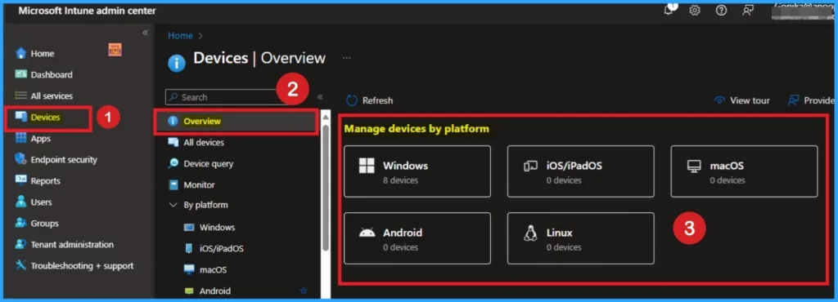The width and height of the screenshot is (838, 302).
Task: Open the Windows platform card
Action: pos(417,171)
